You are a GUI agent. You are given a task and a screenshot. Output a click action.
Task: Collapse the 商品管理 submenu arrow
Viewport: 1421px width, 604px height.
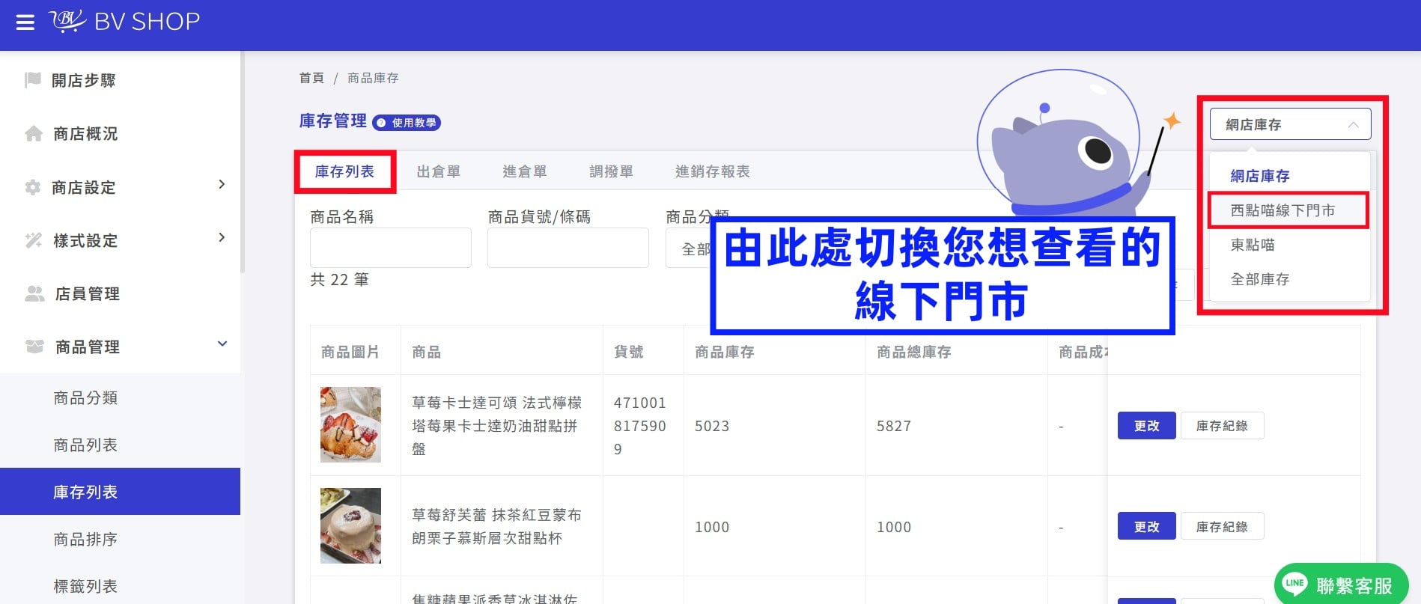coord(222,344)
